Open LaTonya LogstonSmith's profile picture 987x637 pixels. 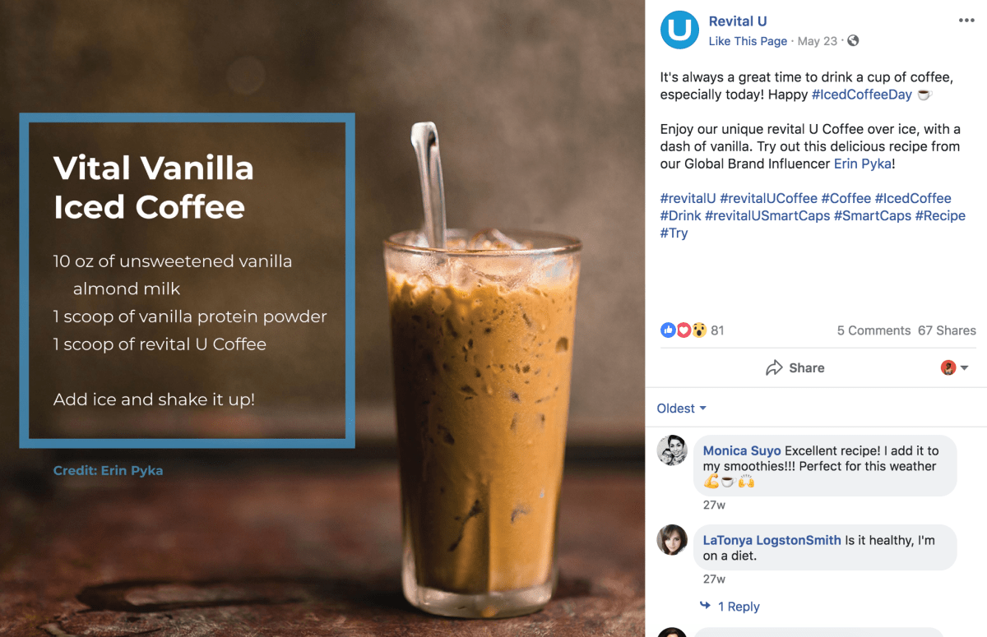pos(672,540)
